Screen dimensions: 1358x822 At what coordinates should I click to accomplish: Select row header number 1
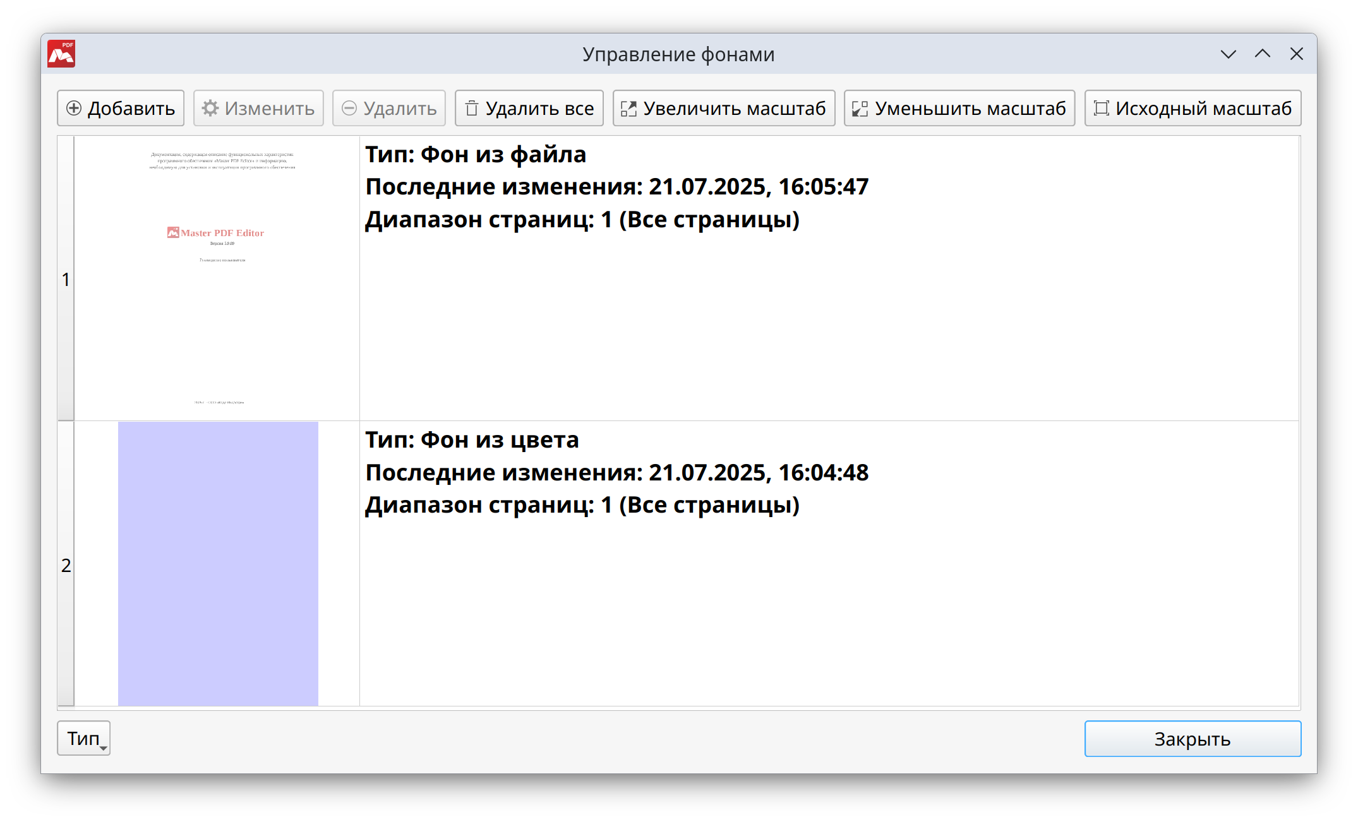tap(66, 279)
